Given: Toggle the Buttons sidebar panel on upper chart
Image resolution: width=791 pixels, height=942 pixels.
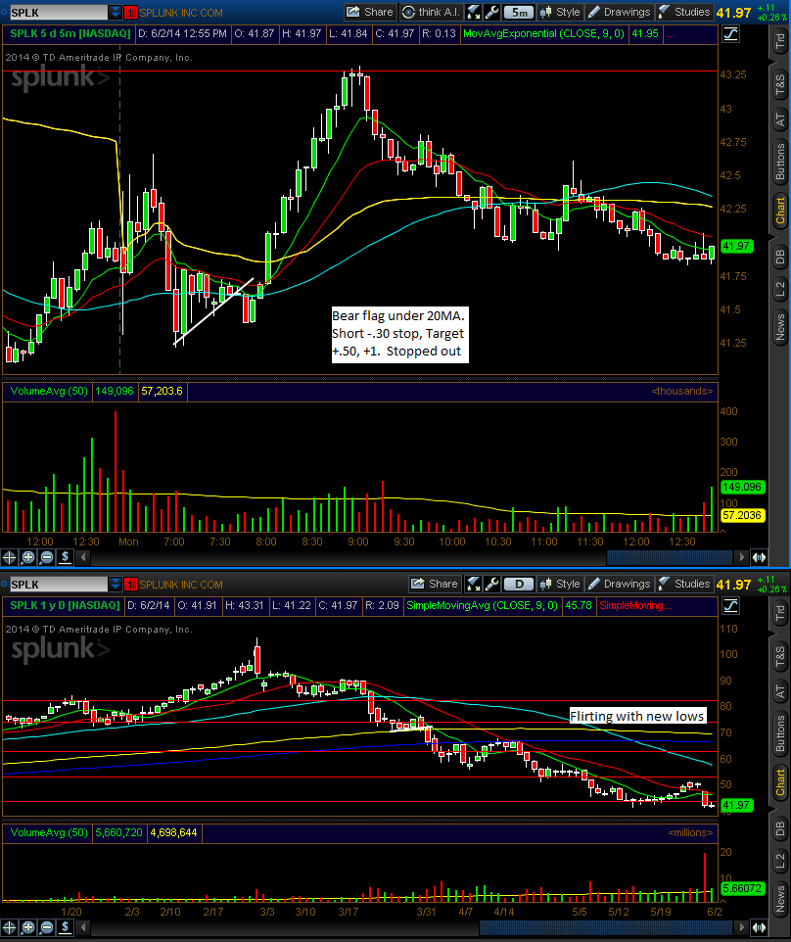Looking at the screenshot, I should [779, 162].
